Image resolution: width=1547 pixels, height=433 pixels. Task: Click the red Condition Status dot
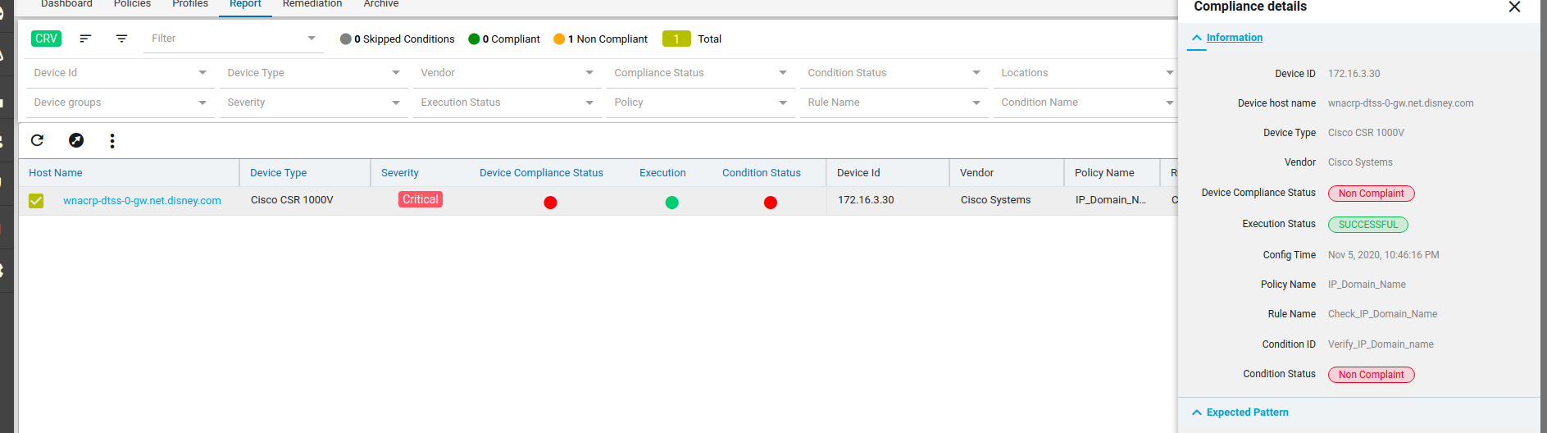(770, 203)
